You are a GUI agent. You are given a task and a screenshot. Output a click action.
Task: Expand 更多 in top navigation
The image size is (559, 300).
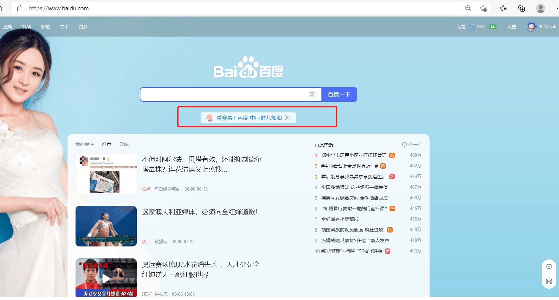click(84, 27)
